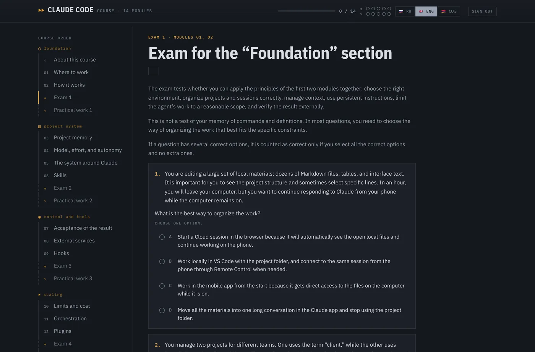Click the course progress bar in header
This screenshot has height=352, width=535.
pyautogui.click(x=306, y=11)
